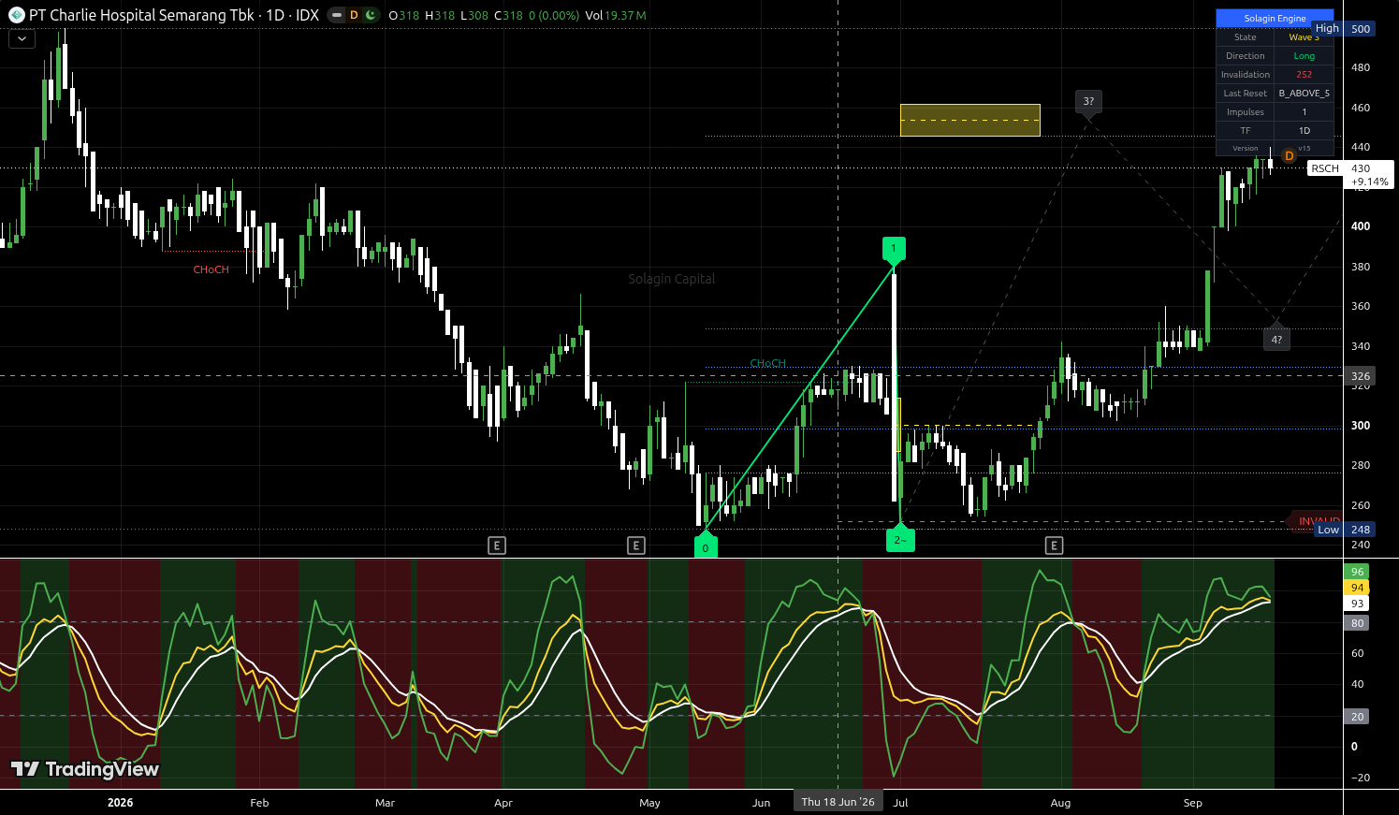This screenshot has width=1399, height=815.
Task: Select the green wave 0 label
Action: [x=706, y=546]
